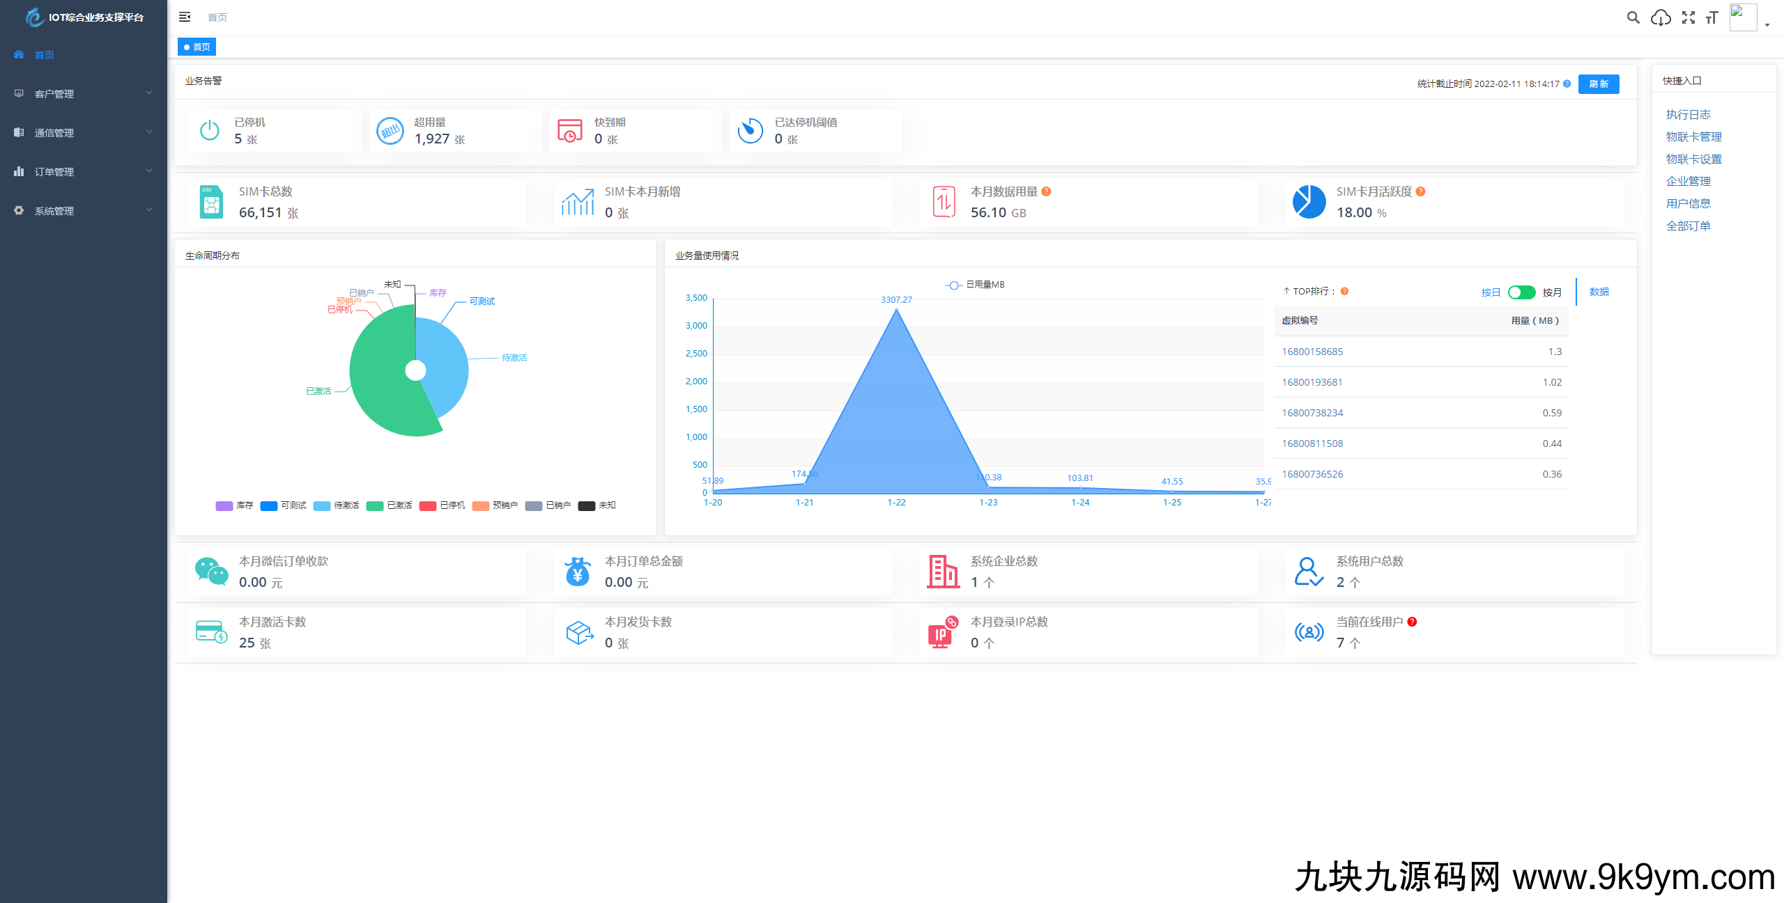Toggle the 按日/按月 switch
This screenshot has height=903, width=1784.
[x=1521, y=292]
